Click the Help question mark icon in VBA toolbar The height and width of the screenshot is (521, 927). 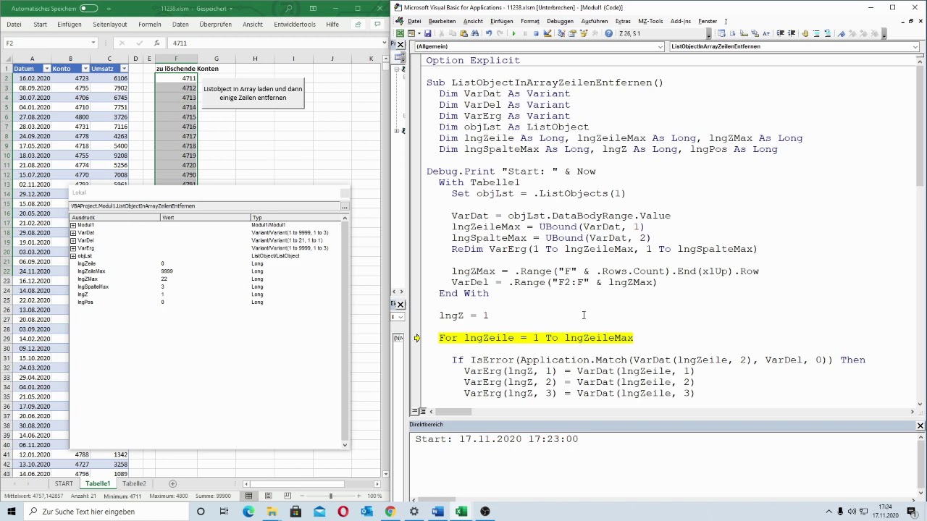(x=608, y=33)
